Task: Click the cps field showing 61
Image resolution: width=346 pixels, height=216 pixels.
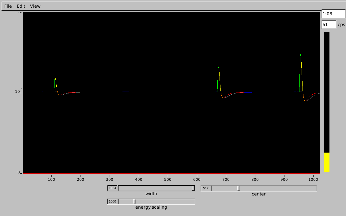Action: click(329, 25)
